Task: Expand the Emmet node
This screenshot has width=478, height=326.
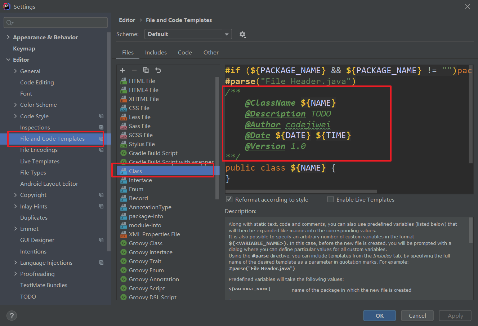Action: (15, 229)
